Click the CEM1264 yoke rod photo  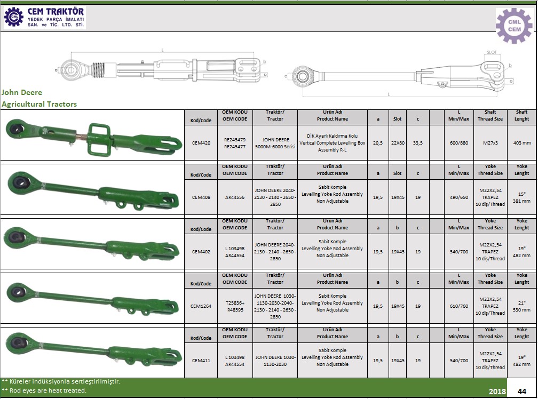92,300
